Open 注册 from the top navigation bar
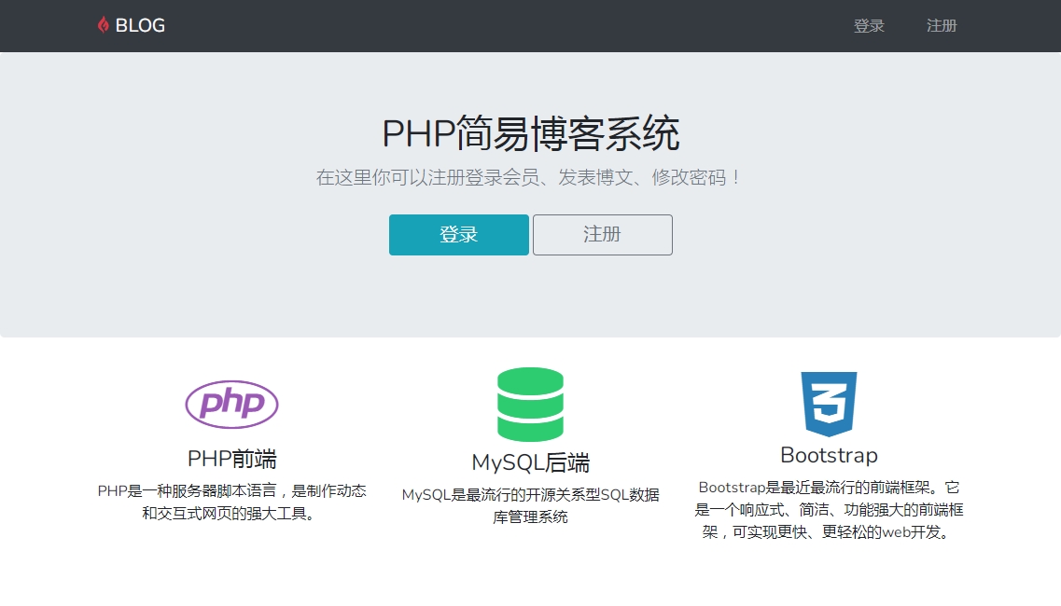 (x=942, y=26)
